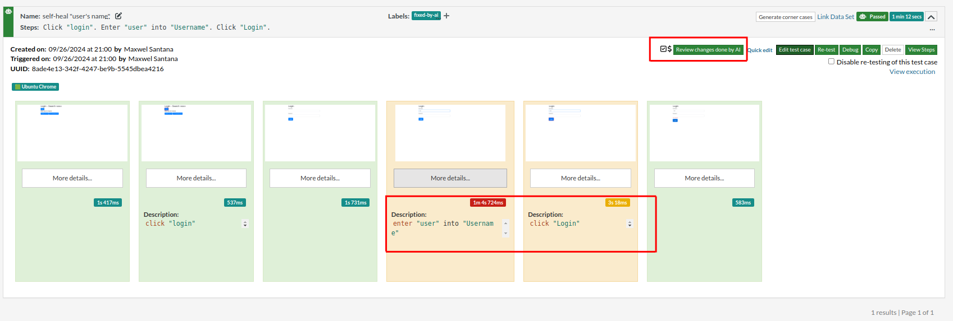Click the Ubuntu Chrome environment badge
Viewport: 953px width, 321px height.
coord(35,87)
